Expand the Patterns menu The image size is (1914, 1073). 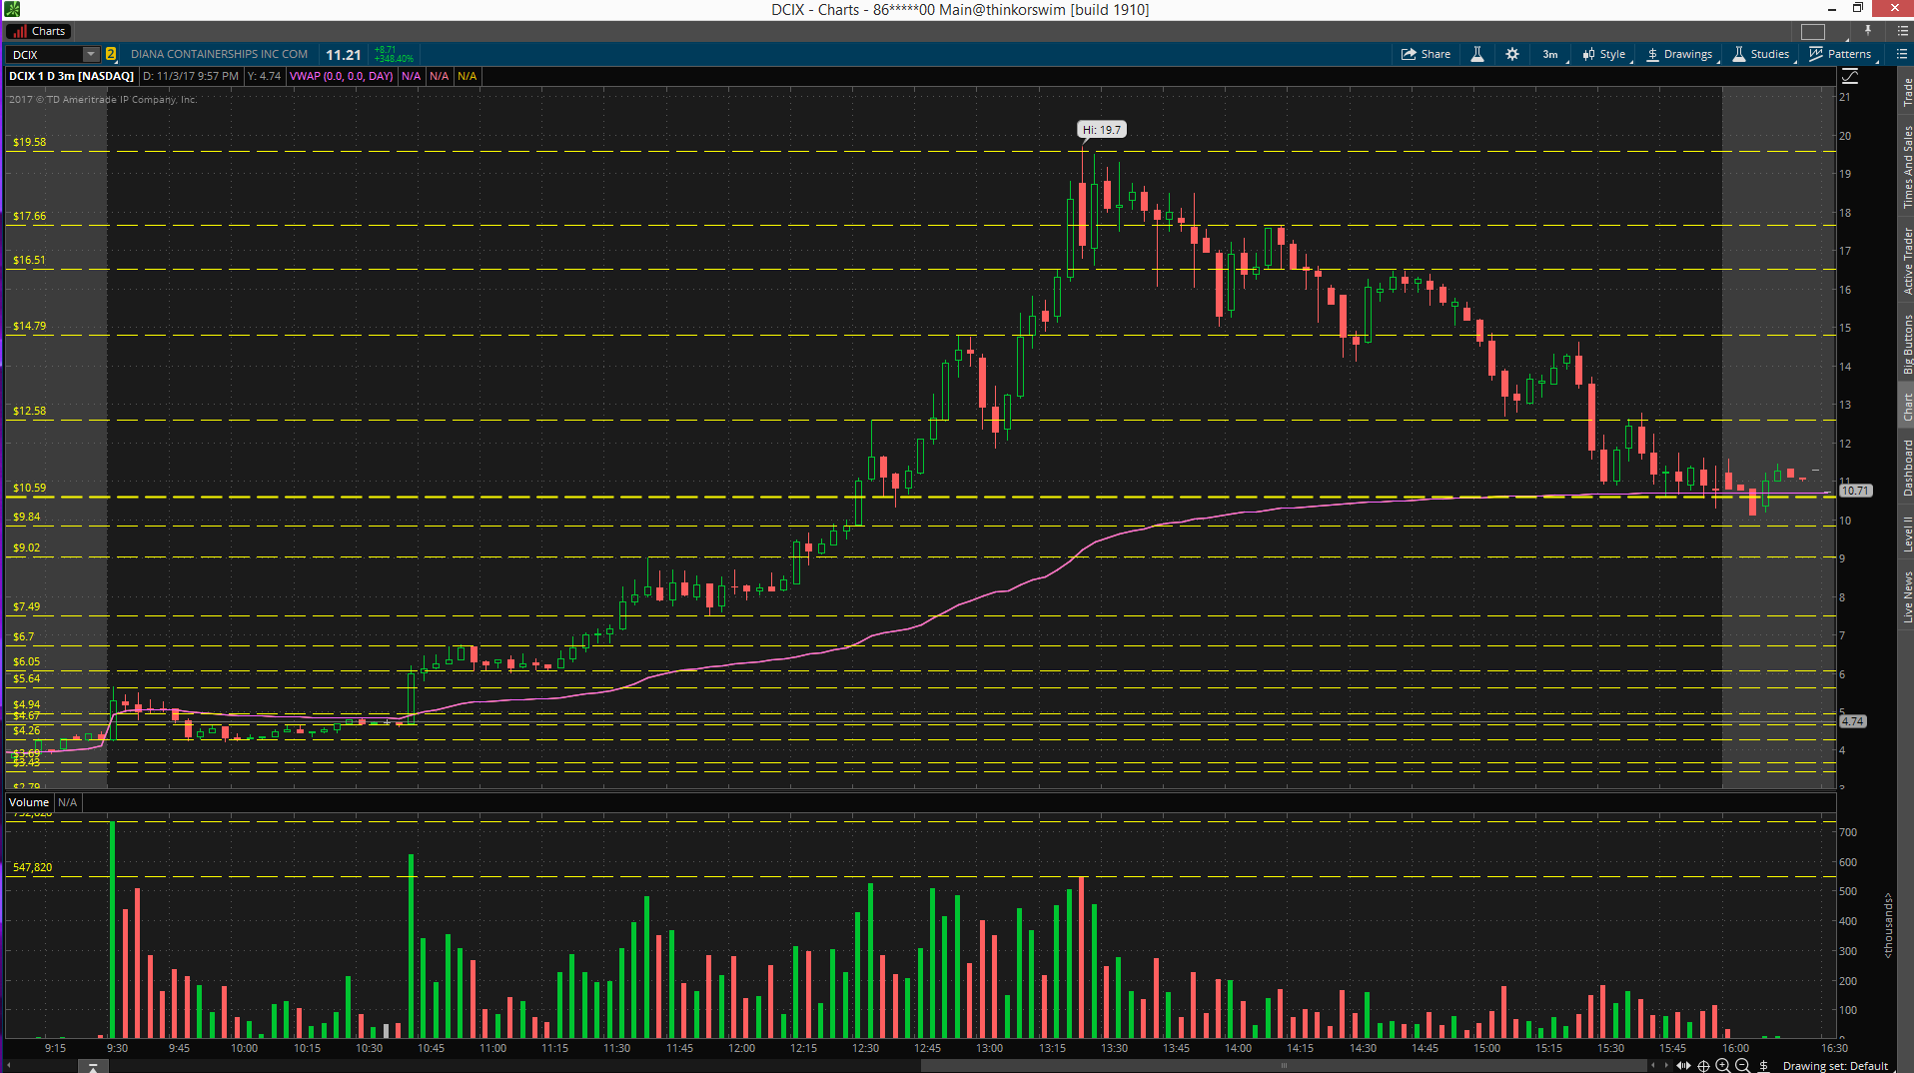[1840, 54]
